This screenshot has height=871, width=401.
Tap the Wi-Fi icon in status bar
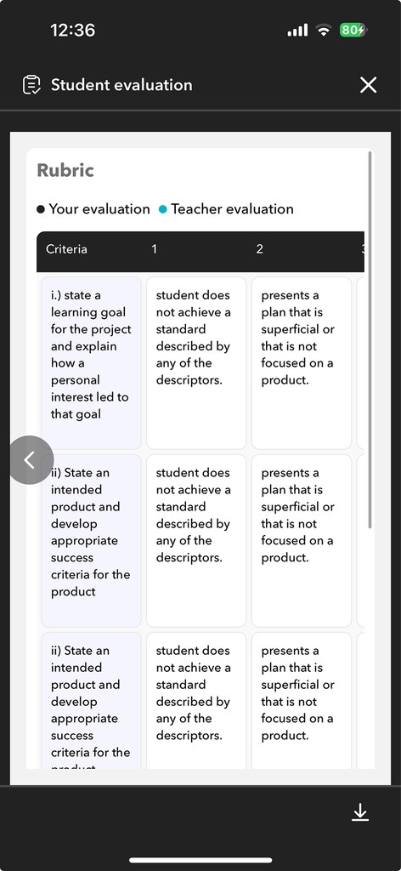(324, 31)
